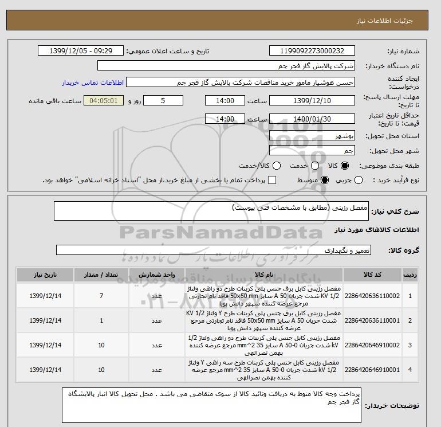Image resolution: width=441 pixels, height=427 pixels.
Task: Click the row 4 item name طرح سه راهی Y
Action: pyautogui.click(x=264, y=370)
